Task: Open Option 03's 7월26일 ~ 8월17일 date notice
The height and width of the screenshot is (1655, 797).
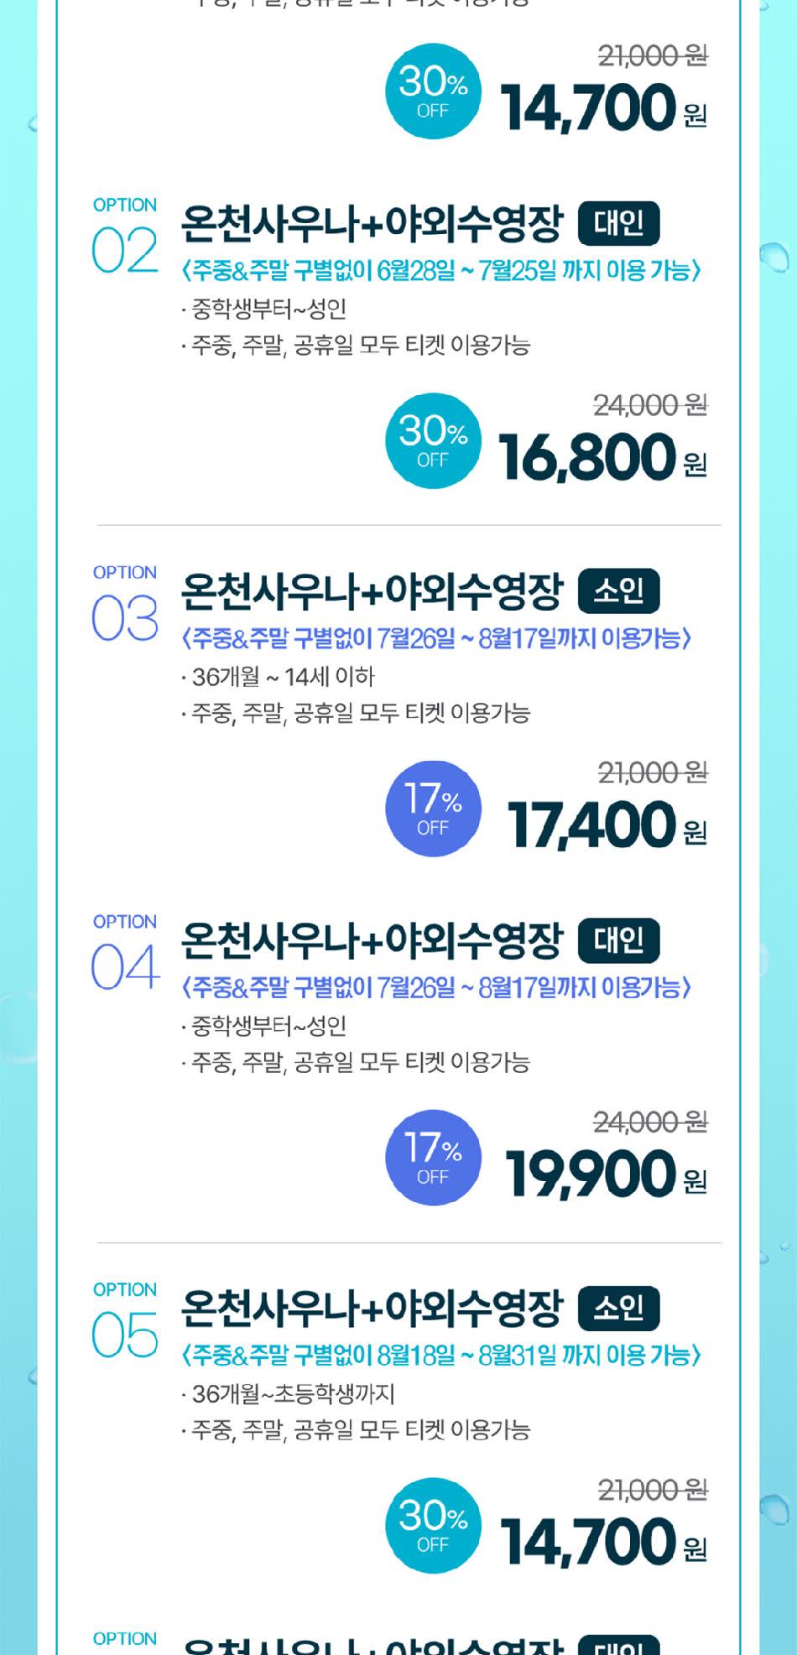Action: tap(436, 638)
